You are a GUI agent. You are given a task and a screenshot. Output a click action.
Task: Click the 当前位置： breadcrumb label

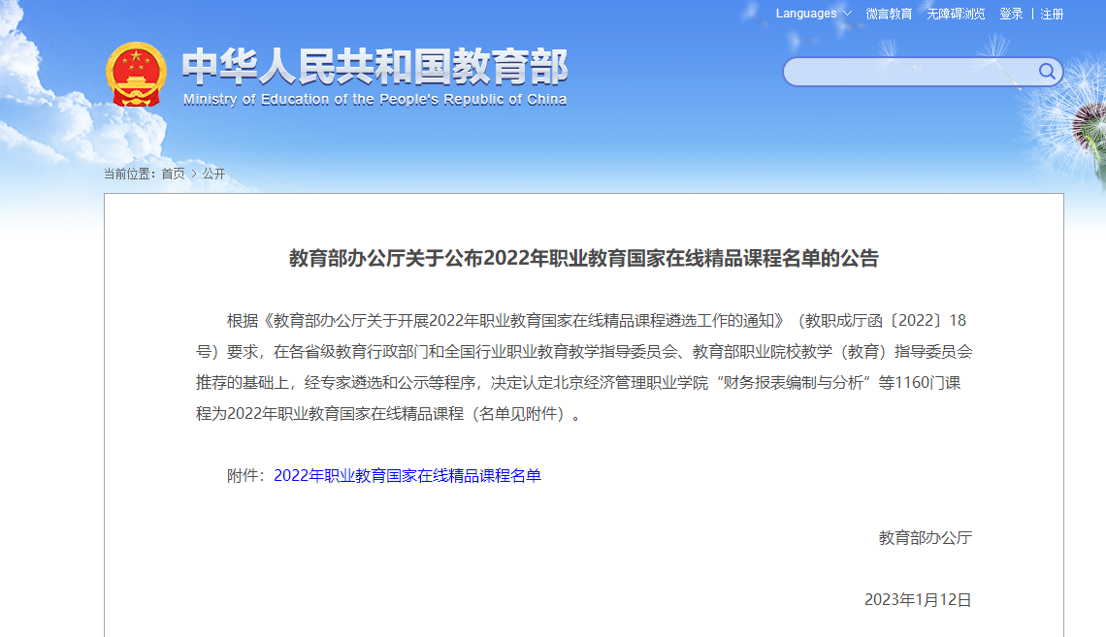[x=131, y=174]
